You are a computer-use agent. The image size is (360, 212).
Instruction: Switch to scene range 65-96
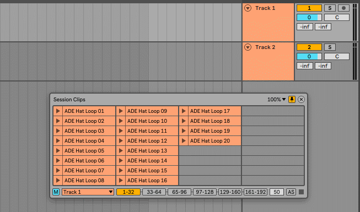[x=179, y=192]
